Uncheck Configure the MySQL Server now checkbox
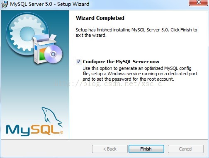 pyautogui.click(x=78, y=62)
